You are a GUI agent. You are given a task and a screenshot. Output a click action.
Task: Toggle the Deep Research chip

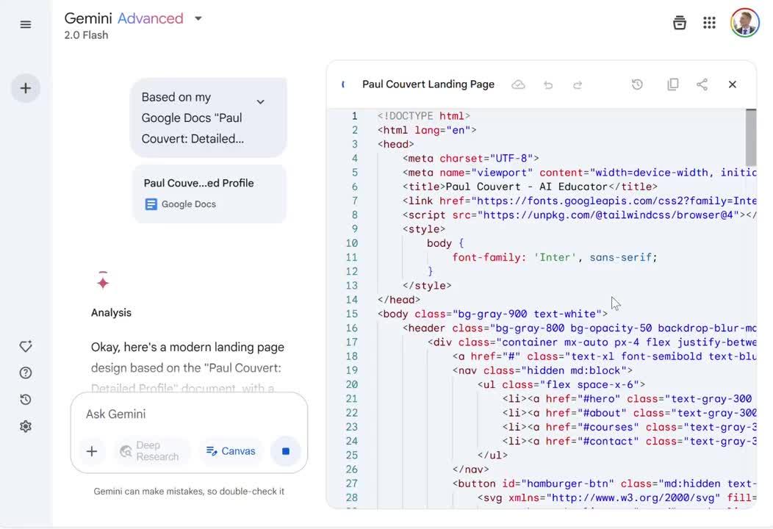149,451
